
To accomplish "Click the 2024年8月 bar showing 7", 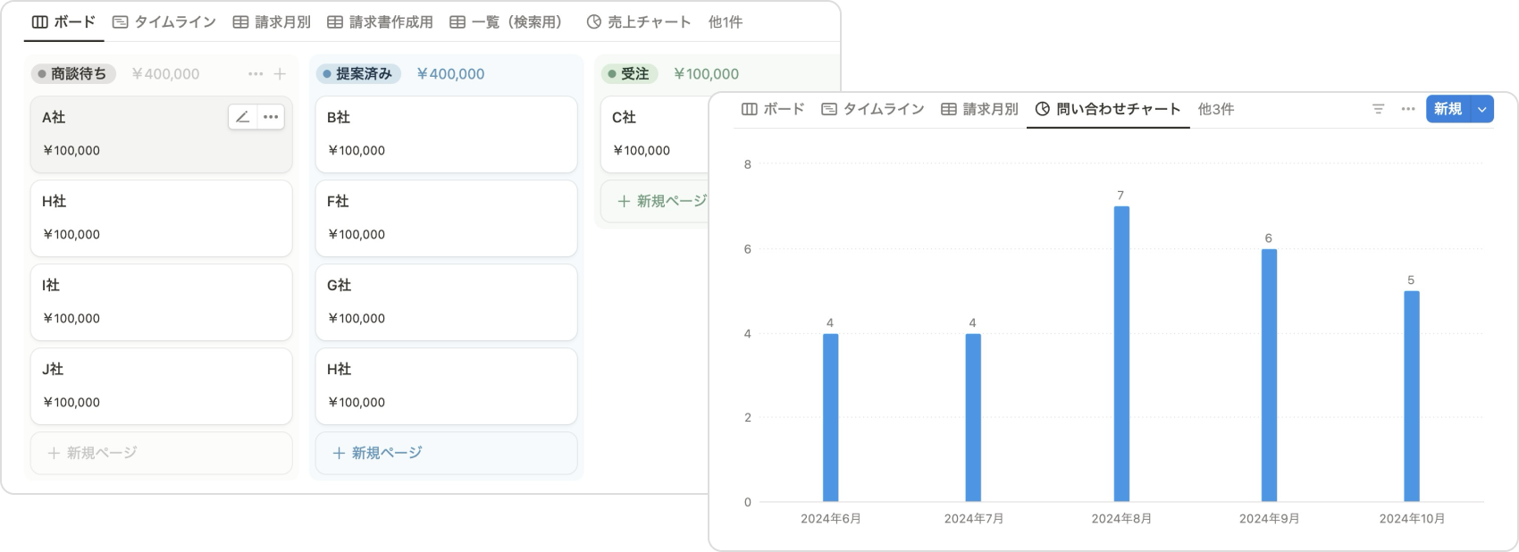I will click(1121, 354).
